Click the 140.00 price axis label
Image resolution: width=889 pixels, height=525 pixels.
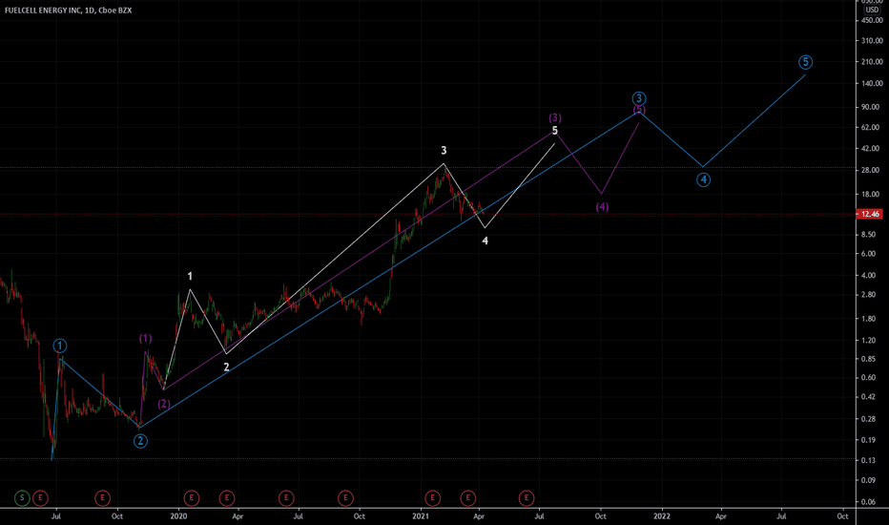click(872, 83)
